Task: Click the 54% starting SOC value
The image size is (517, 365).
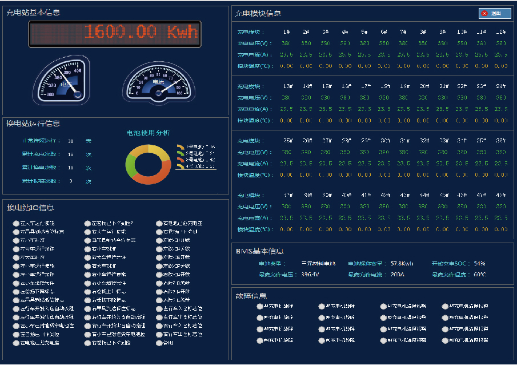Action: (x=479, y=264)
